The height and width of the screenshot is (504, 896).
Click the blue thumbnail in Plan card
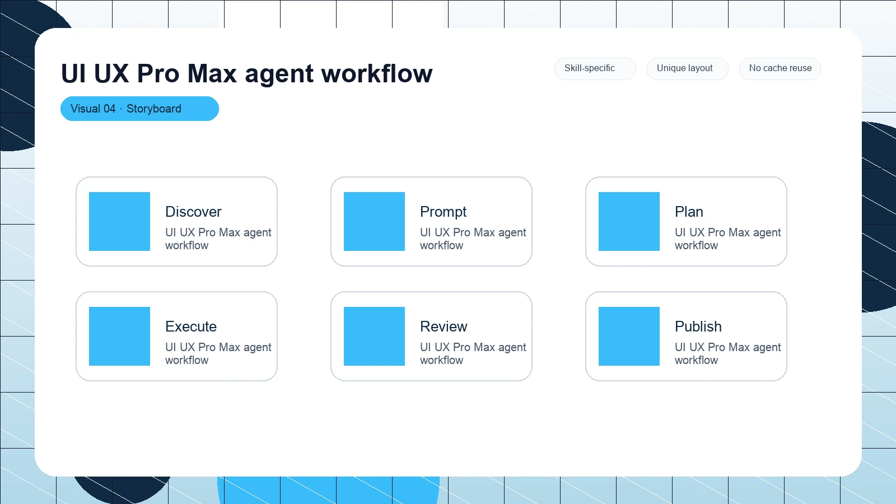tap(629, 221)
